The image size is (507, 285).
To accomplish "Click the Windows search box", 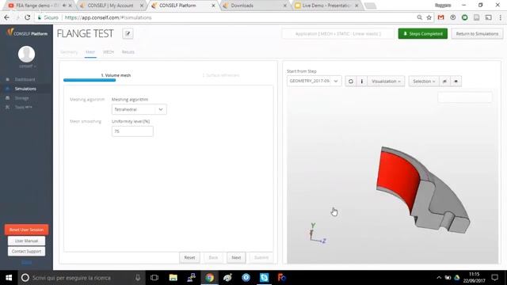I will [x=81, y=278].
